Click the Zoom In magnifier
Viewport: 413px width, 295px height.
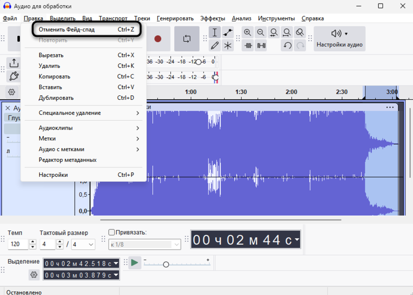[248, 32]
